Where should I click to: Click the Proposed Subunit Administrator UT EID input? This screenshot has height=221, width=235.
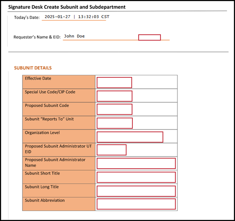111,150
